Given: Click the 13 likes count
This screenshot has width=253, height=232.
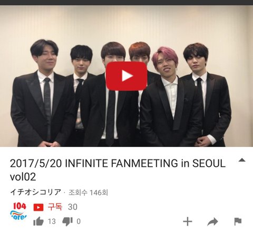Looking at the screenshot, I should (x=52, y=221).
